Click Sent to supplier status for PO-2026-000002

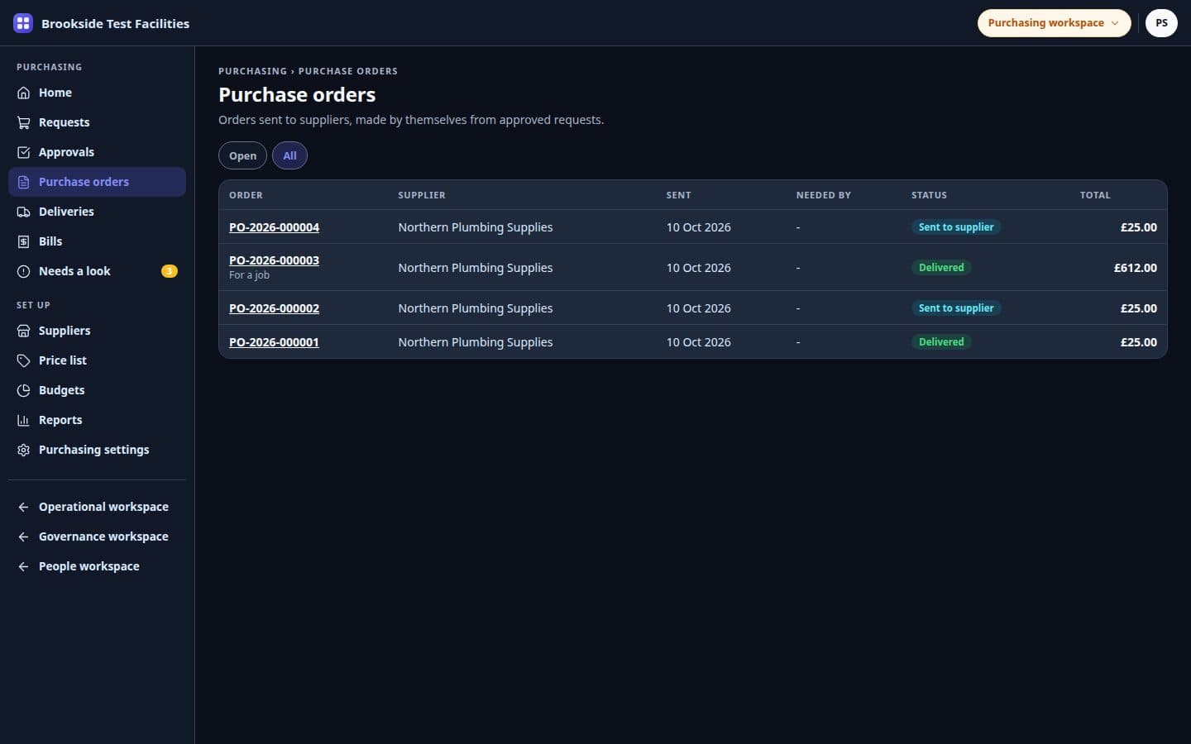coord(956,308)
